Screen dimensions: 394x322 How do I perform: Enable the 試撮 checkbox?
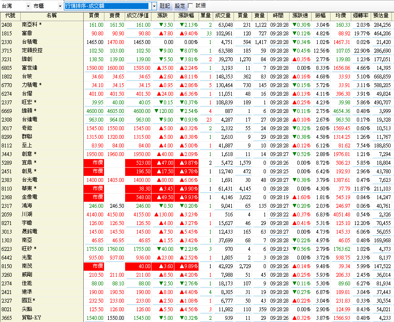click(191, 6)
